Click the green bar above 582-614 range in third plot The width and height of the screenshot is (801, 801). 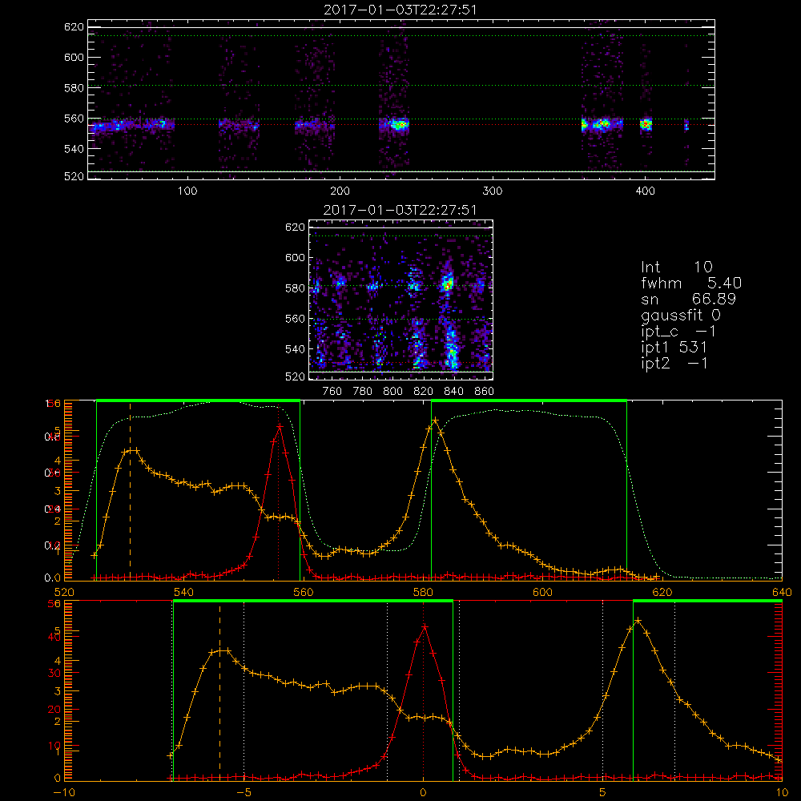coord(529,401)
